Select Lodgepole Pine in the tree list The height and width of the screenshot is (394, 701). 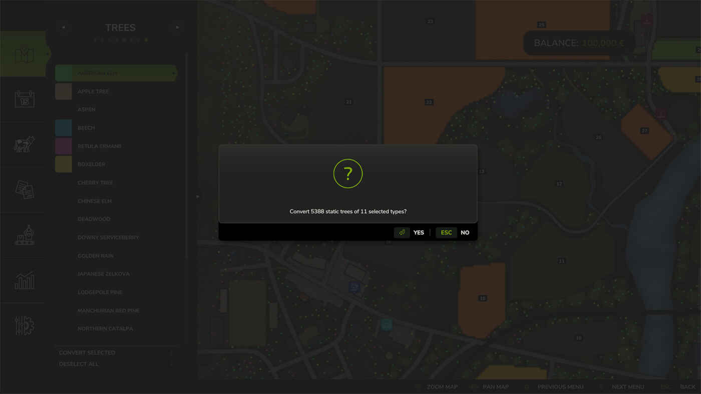pyautogui.click(x=100, y=292)
